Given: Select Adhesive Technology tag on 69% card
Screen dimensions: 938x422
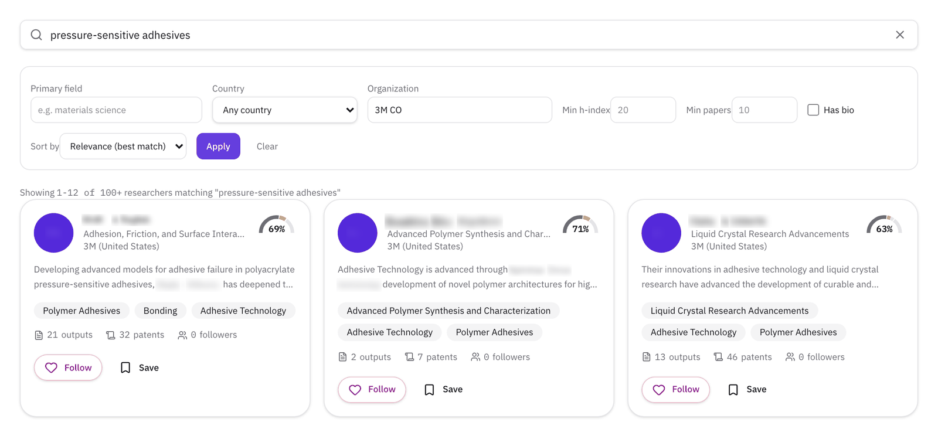Looking at the screenshot, I should tap(243, 311).
